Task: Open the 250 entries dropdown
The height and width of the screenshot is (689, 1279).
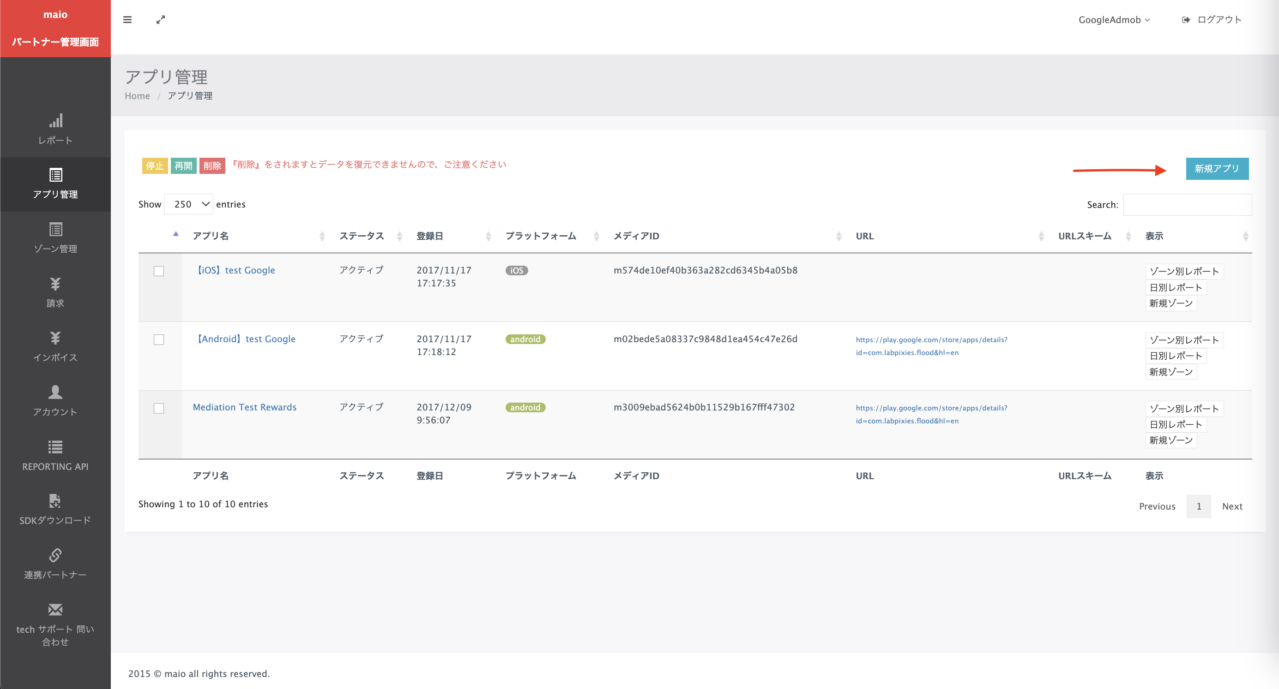Action: (x=189, y=204)
